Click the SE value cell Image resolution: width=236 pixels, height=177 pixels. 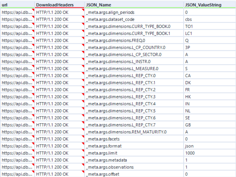click(210, 118)
